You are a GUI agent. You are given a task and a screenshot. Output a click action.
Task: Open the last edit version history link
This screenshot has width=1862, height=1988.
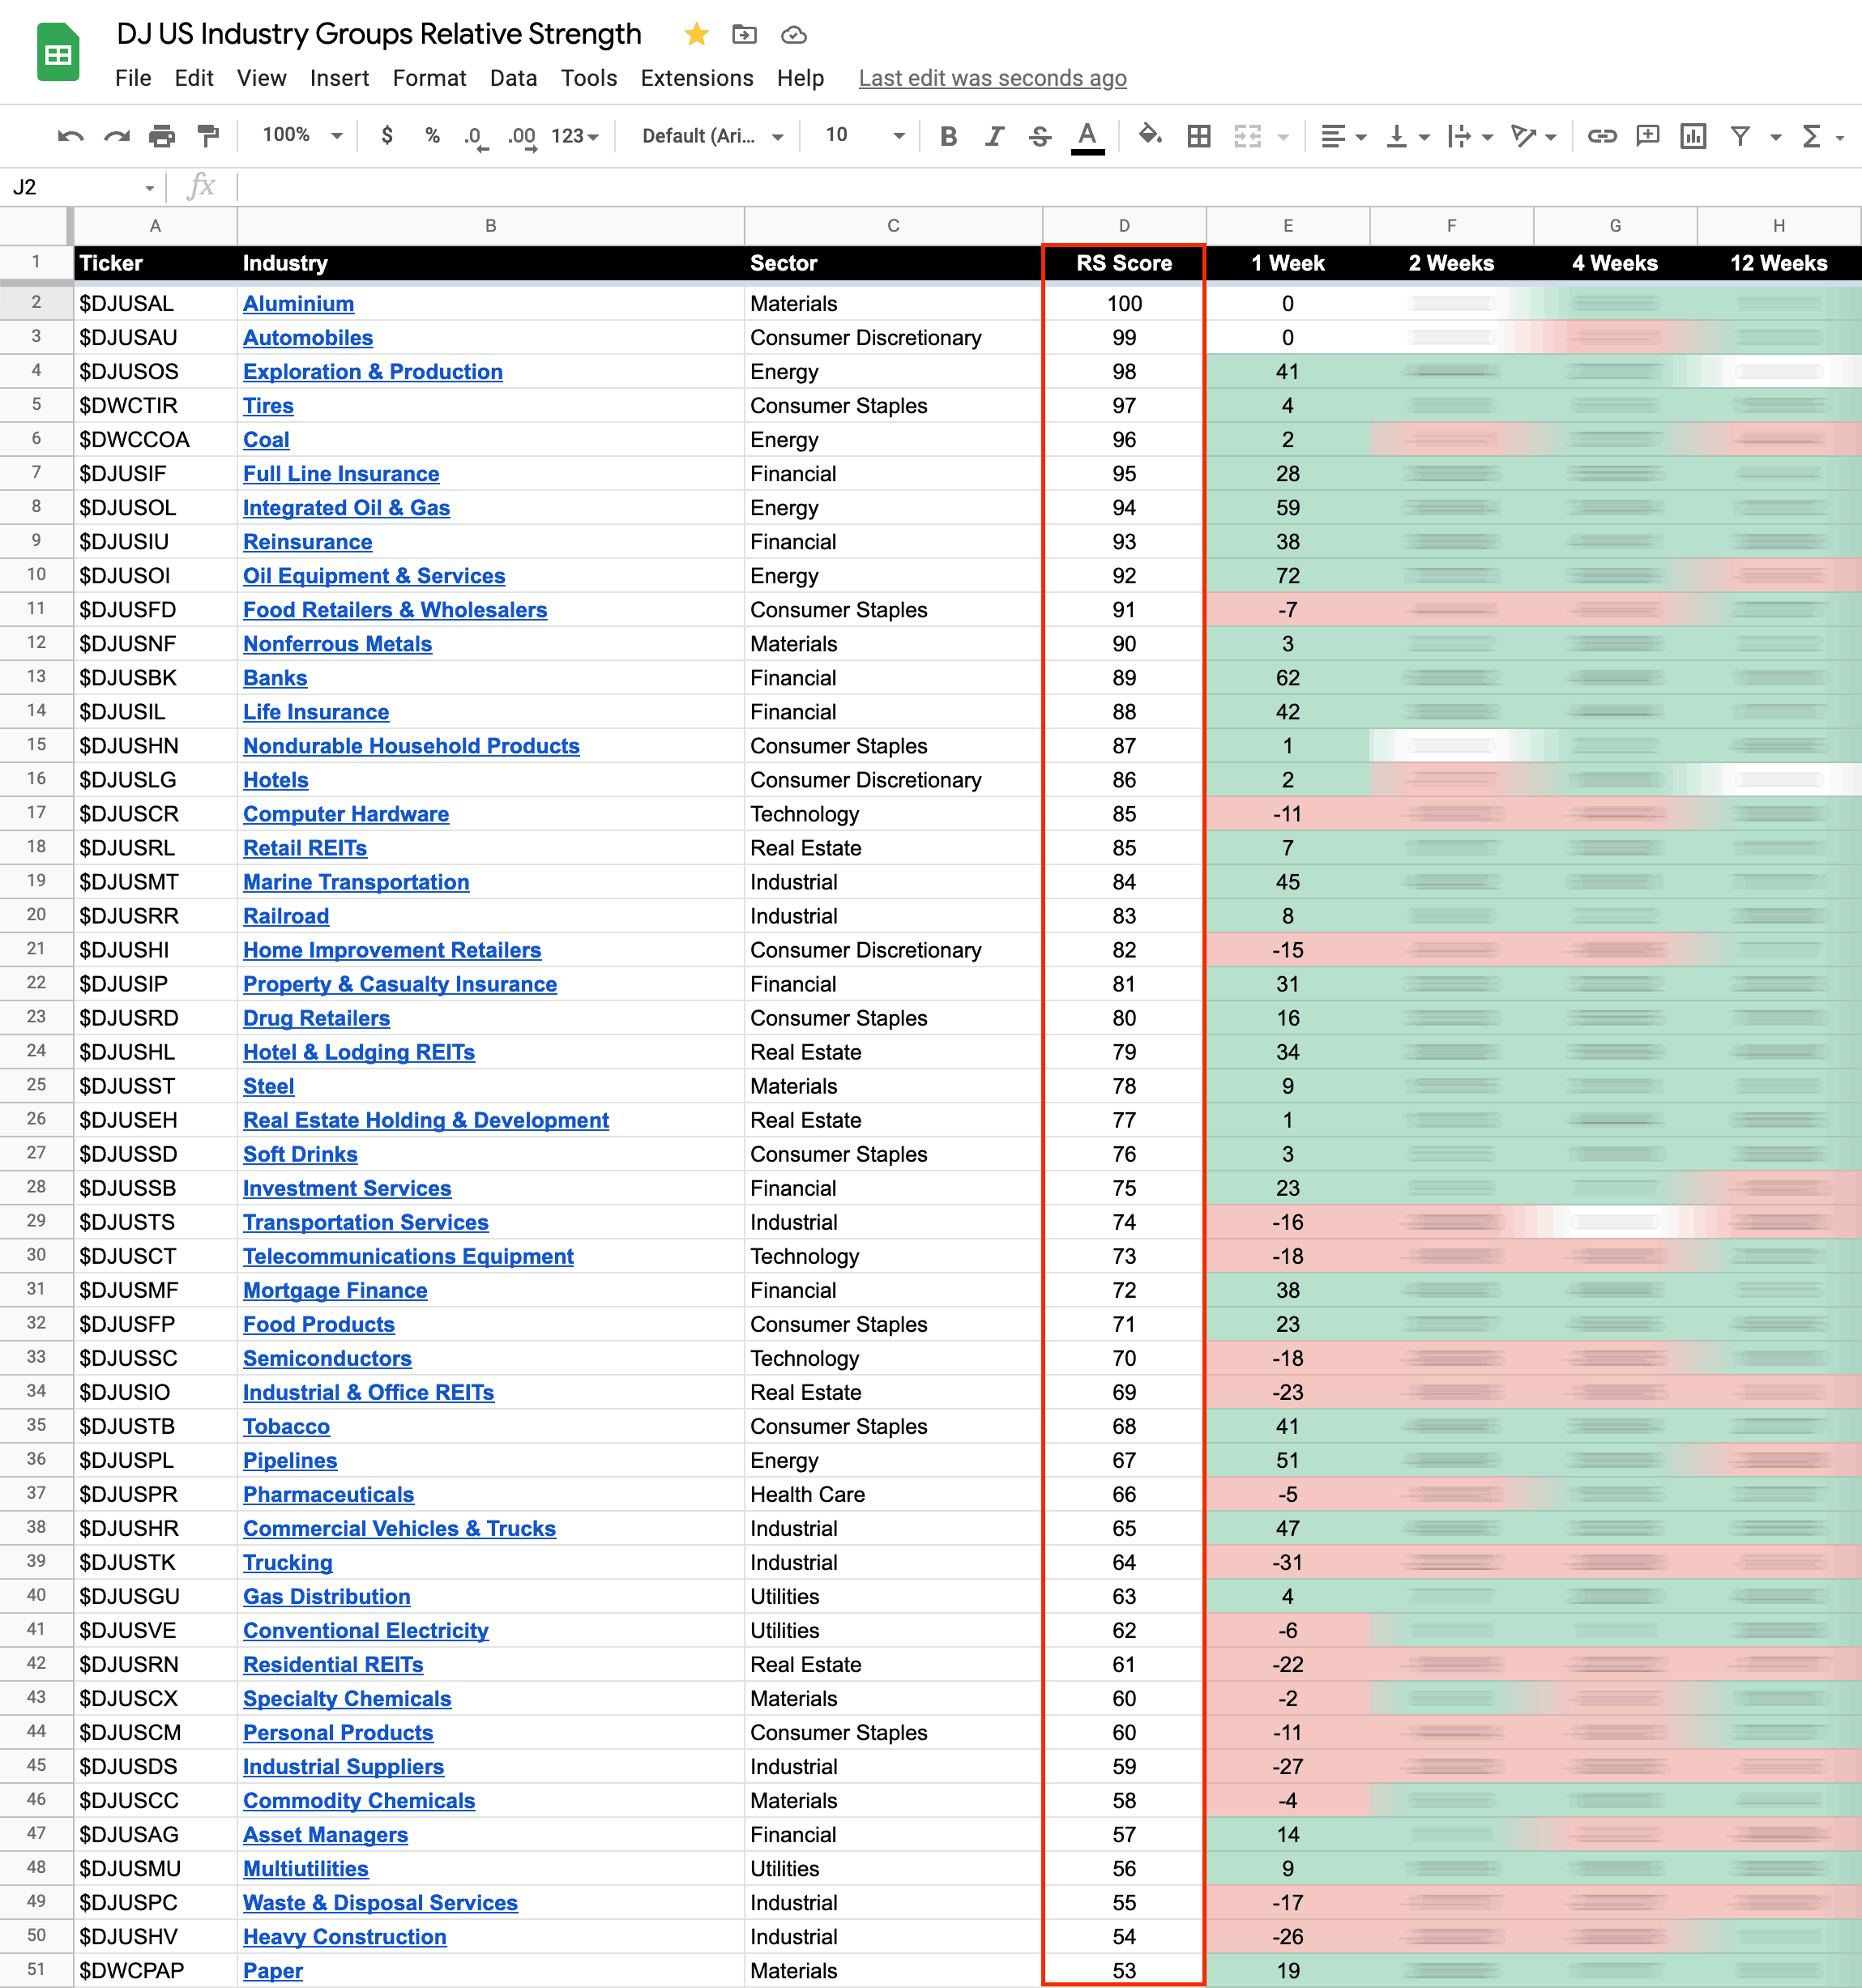coord(992,78)
